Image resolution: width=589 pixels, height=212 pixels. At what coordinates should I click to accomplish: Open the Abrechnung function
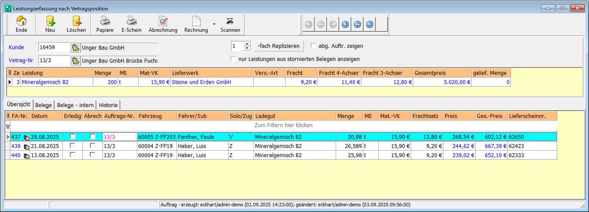[x=163, y=24]
